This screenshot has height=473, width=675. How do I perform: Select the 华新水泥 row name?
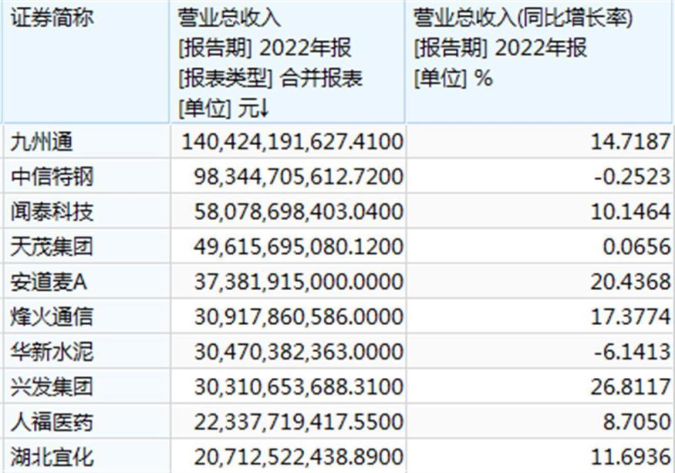(x=52, y=352)
